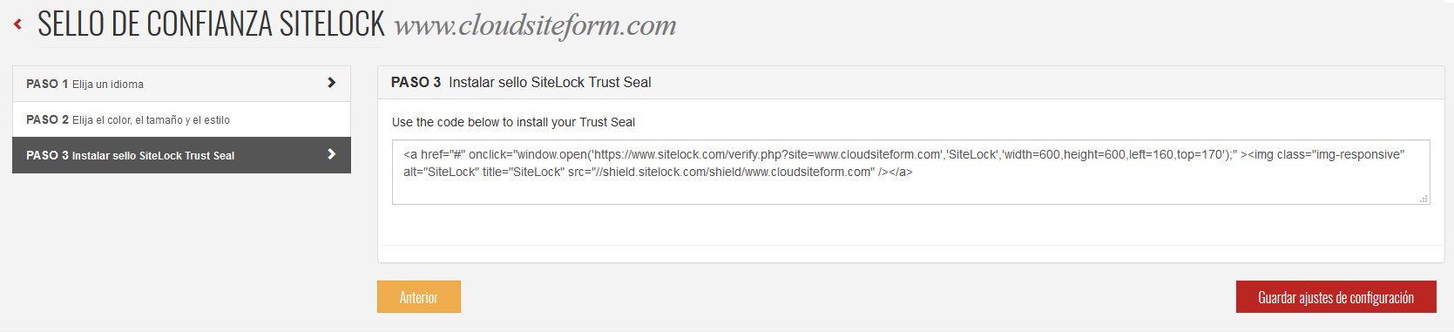Click the SELLO DE CONFIANZA SITELOCK heading

211,24
